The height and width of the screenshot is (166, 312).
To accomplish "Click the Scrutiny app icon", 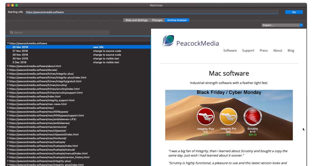I will point(252,117).
